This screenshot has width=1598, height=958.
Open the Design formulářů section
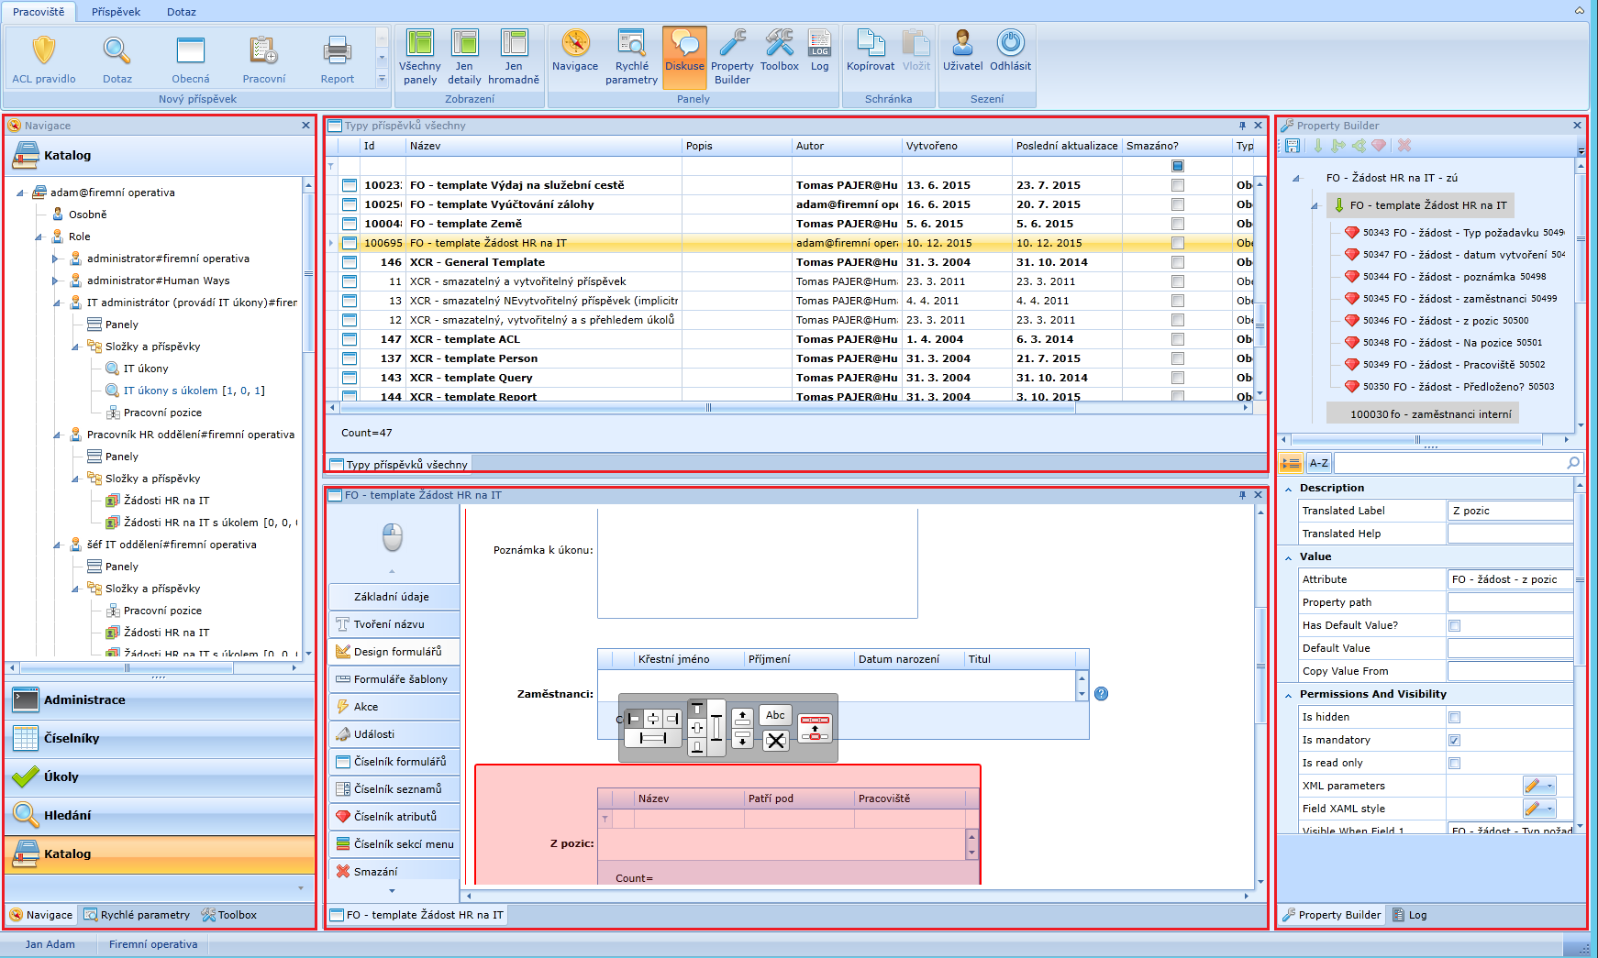pyautogui.click(x=394, y=652)
